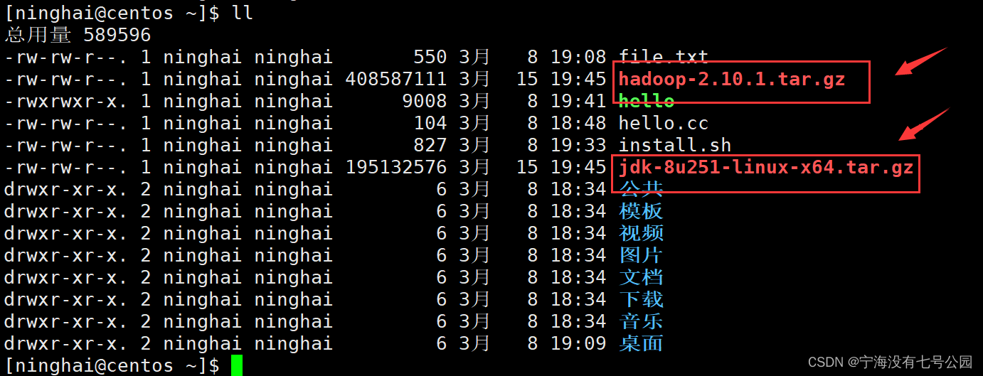This screenshot has height=376, width=983.
Task: Click the 18:48 timestamp of hello.cc
Action: coord(578,122)
